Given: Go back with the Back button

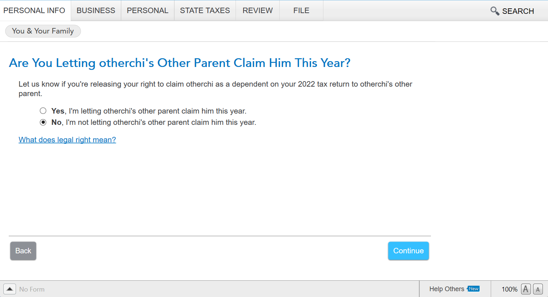Looking at the screenshot, I should click(23, 251).
